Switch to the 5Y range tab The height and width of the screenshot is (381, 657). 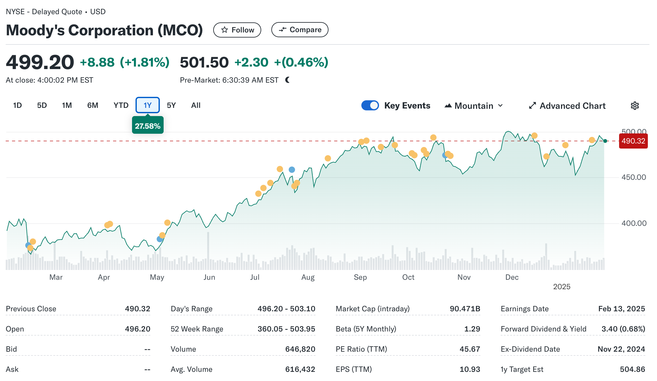[x=171, y=105]
